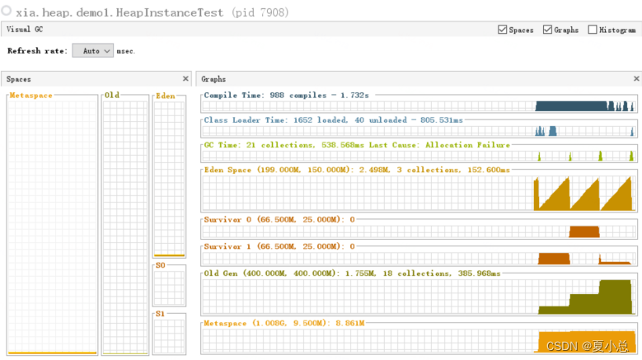
Task: Enable the Histogram checkbox
Action: 593,30
